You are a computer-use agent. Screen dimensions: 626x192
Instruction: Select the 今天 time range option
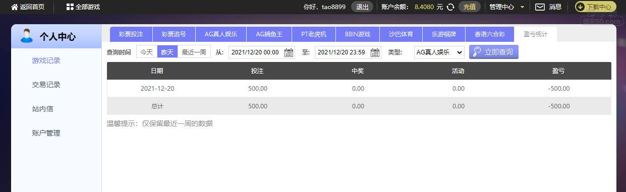146,52
